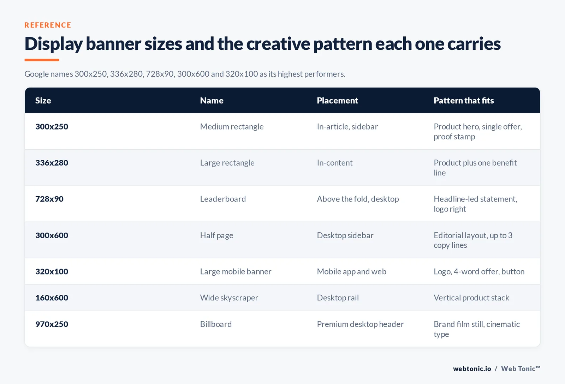Click the Billboard name cell
Viewport: 565px width, 384px height.
pyautogui.click(x=216, y=324)
